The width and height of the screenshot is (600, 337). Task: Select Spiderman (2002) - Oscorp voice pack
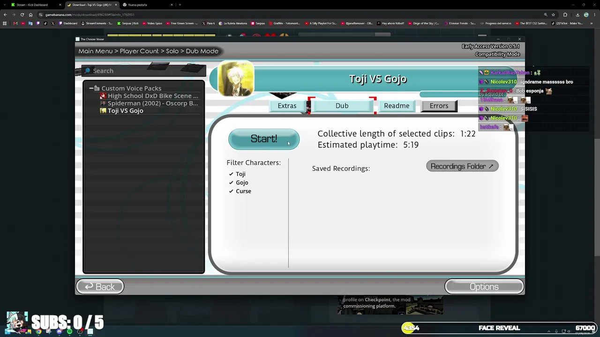[149, 103]
